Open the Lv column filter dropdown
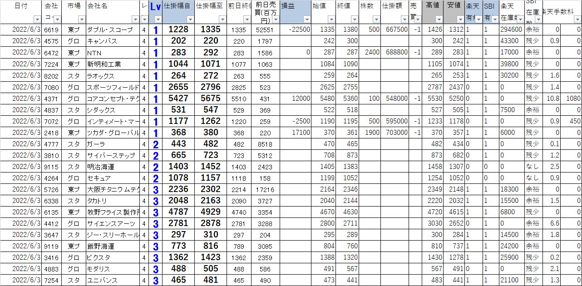 pos(158,19)
